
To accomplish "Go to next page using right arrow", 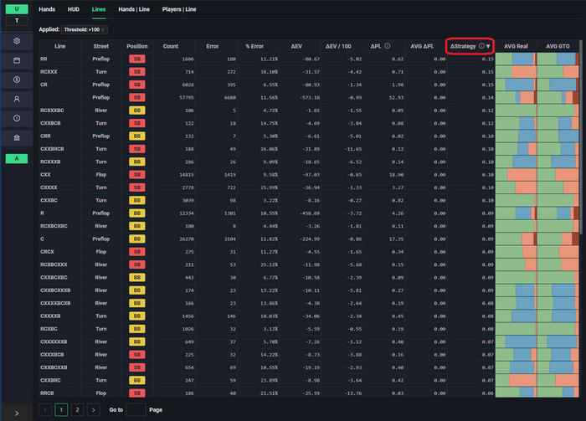I will coord(95,410).
